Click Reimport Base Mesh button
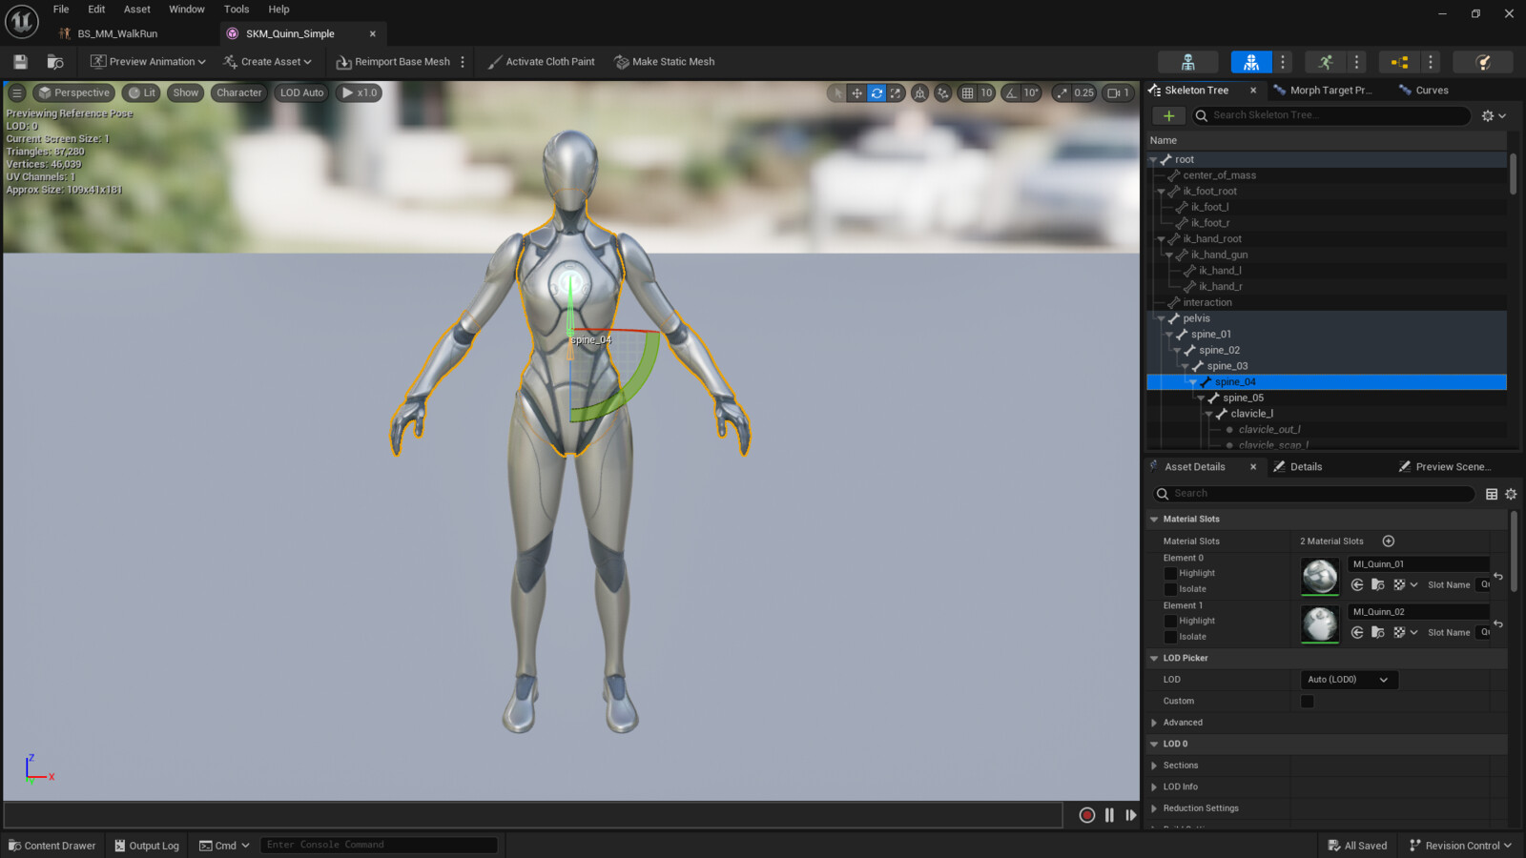The width and height of the screenshot is (1526, 858). [x=393, y=62]
